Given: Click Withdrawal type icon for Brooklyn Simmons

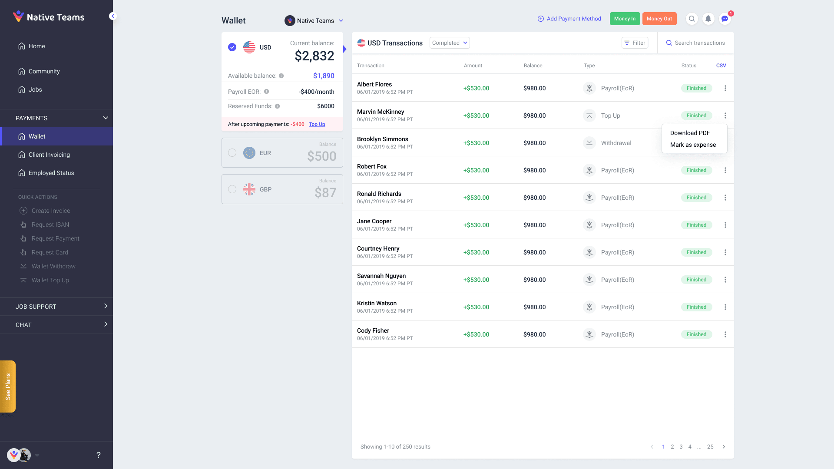Looking at the screenshot, I should coord(589,143).
